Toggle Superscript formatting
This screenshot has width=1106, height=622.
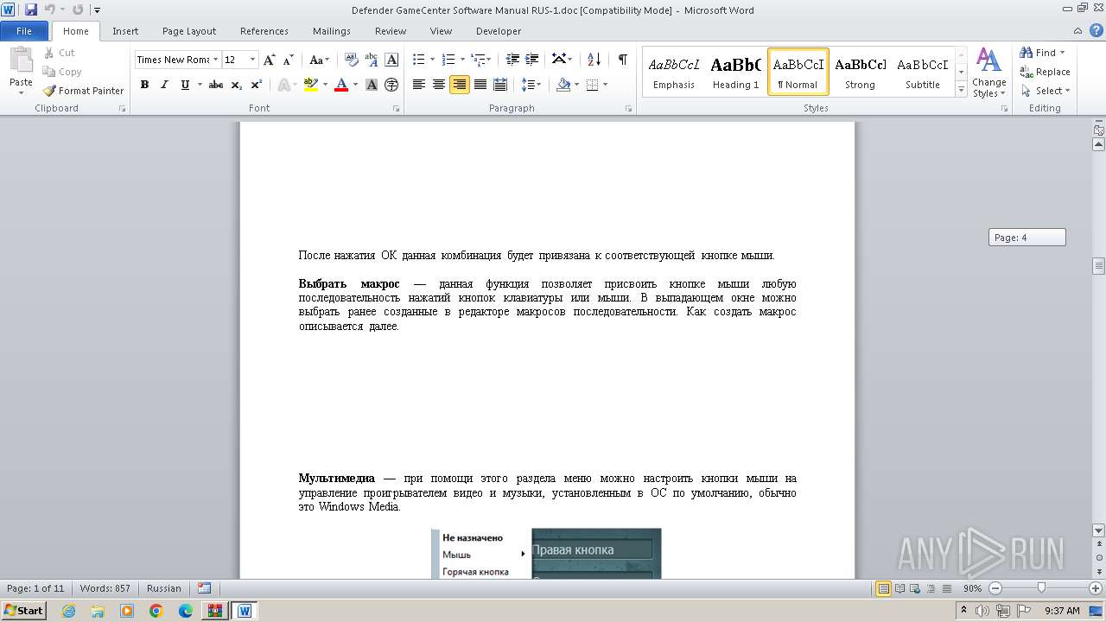tap(257, 85)
